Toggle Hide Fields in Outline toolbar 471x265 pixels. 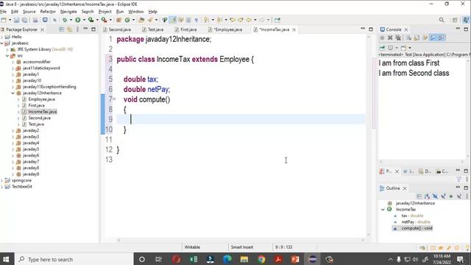(435, 197)
